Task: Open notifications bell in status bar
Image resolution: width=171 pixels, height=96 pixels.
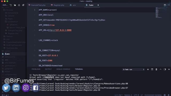Action: (169, 95)
